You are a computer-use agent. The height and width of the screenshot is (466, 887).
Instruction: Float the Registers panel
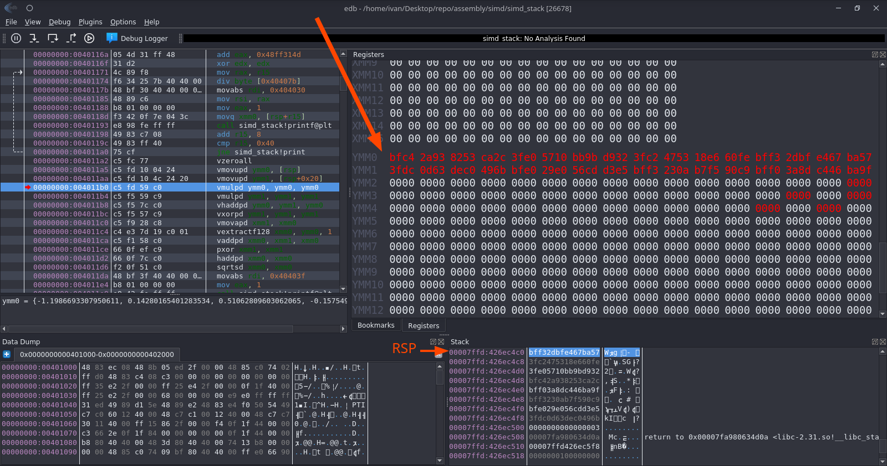(x=875, y=55)
